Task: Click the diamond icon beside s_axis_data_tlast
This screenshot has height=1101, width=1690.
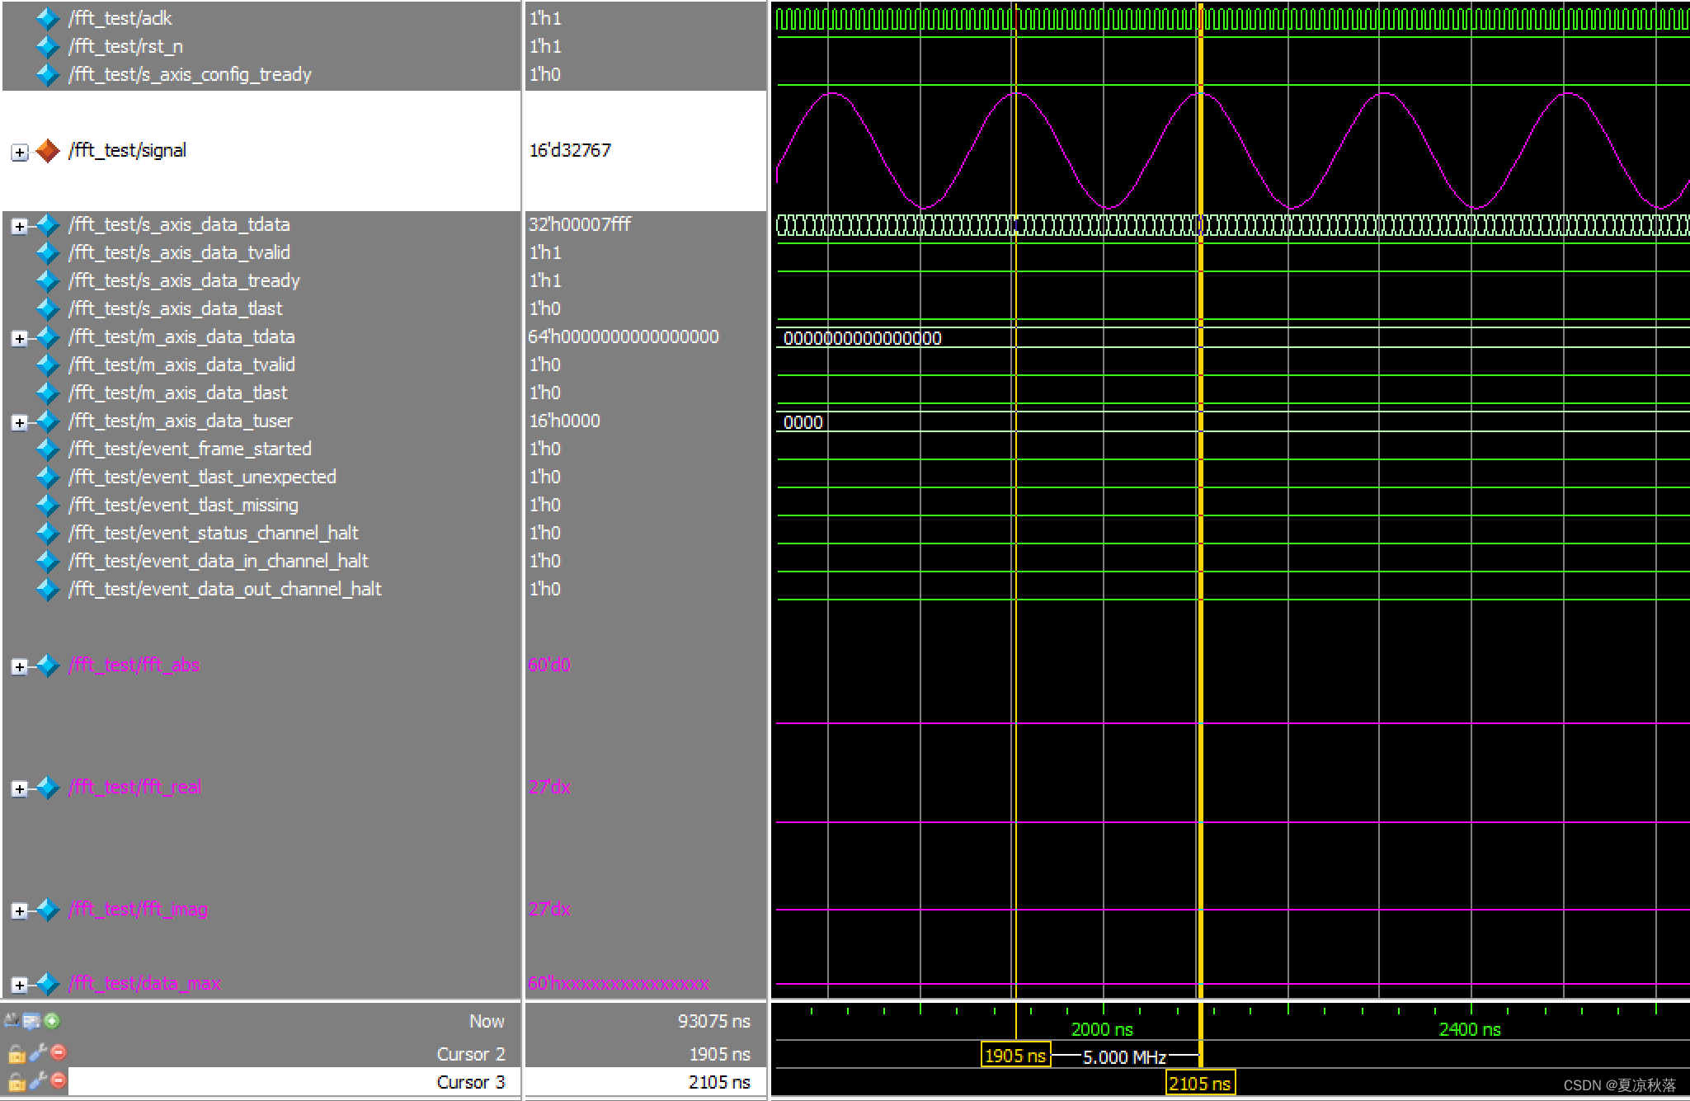Action: (48, 308)
